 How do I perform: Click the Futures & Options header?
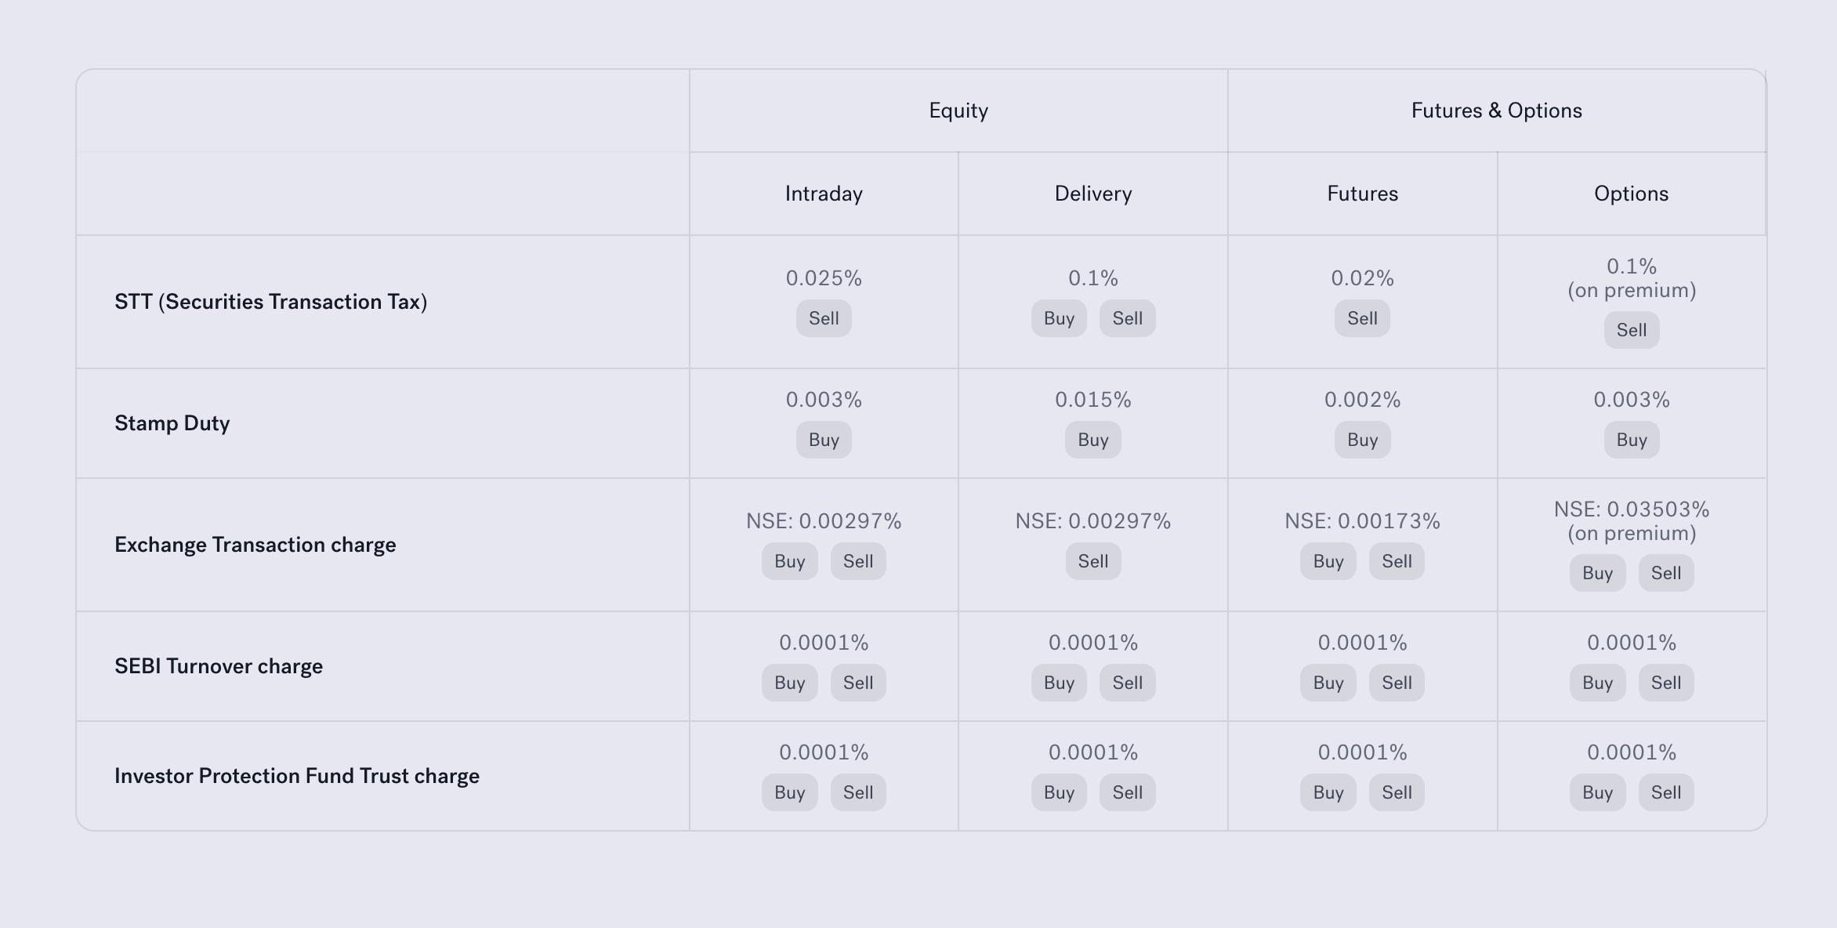[x=1496, y=111]
